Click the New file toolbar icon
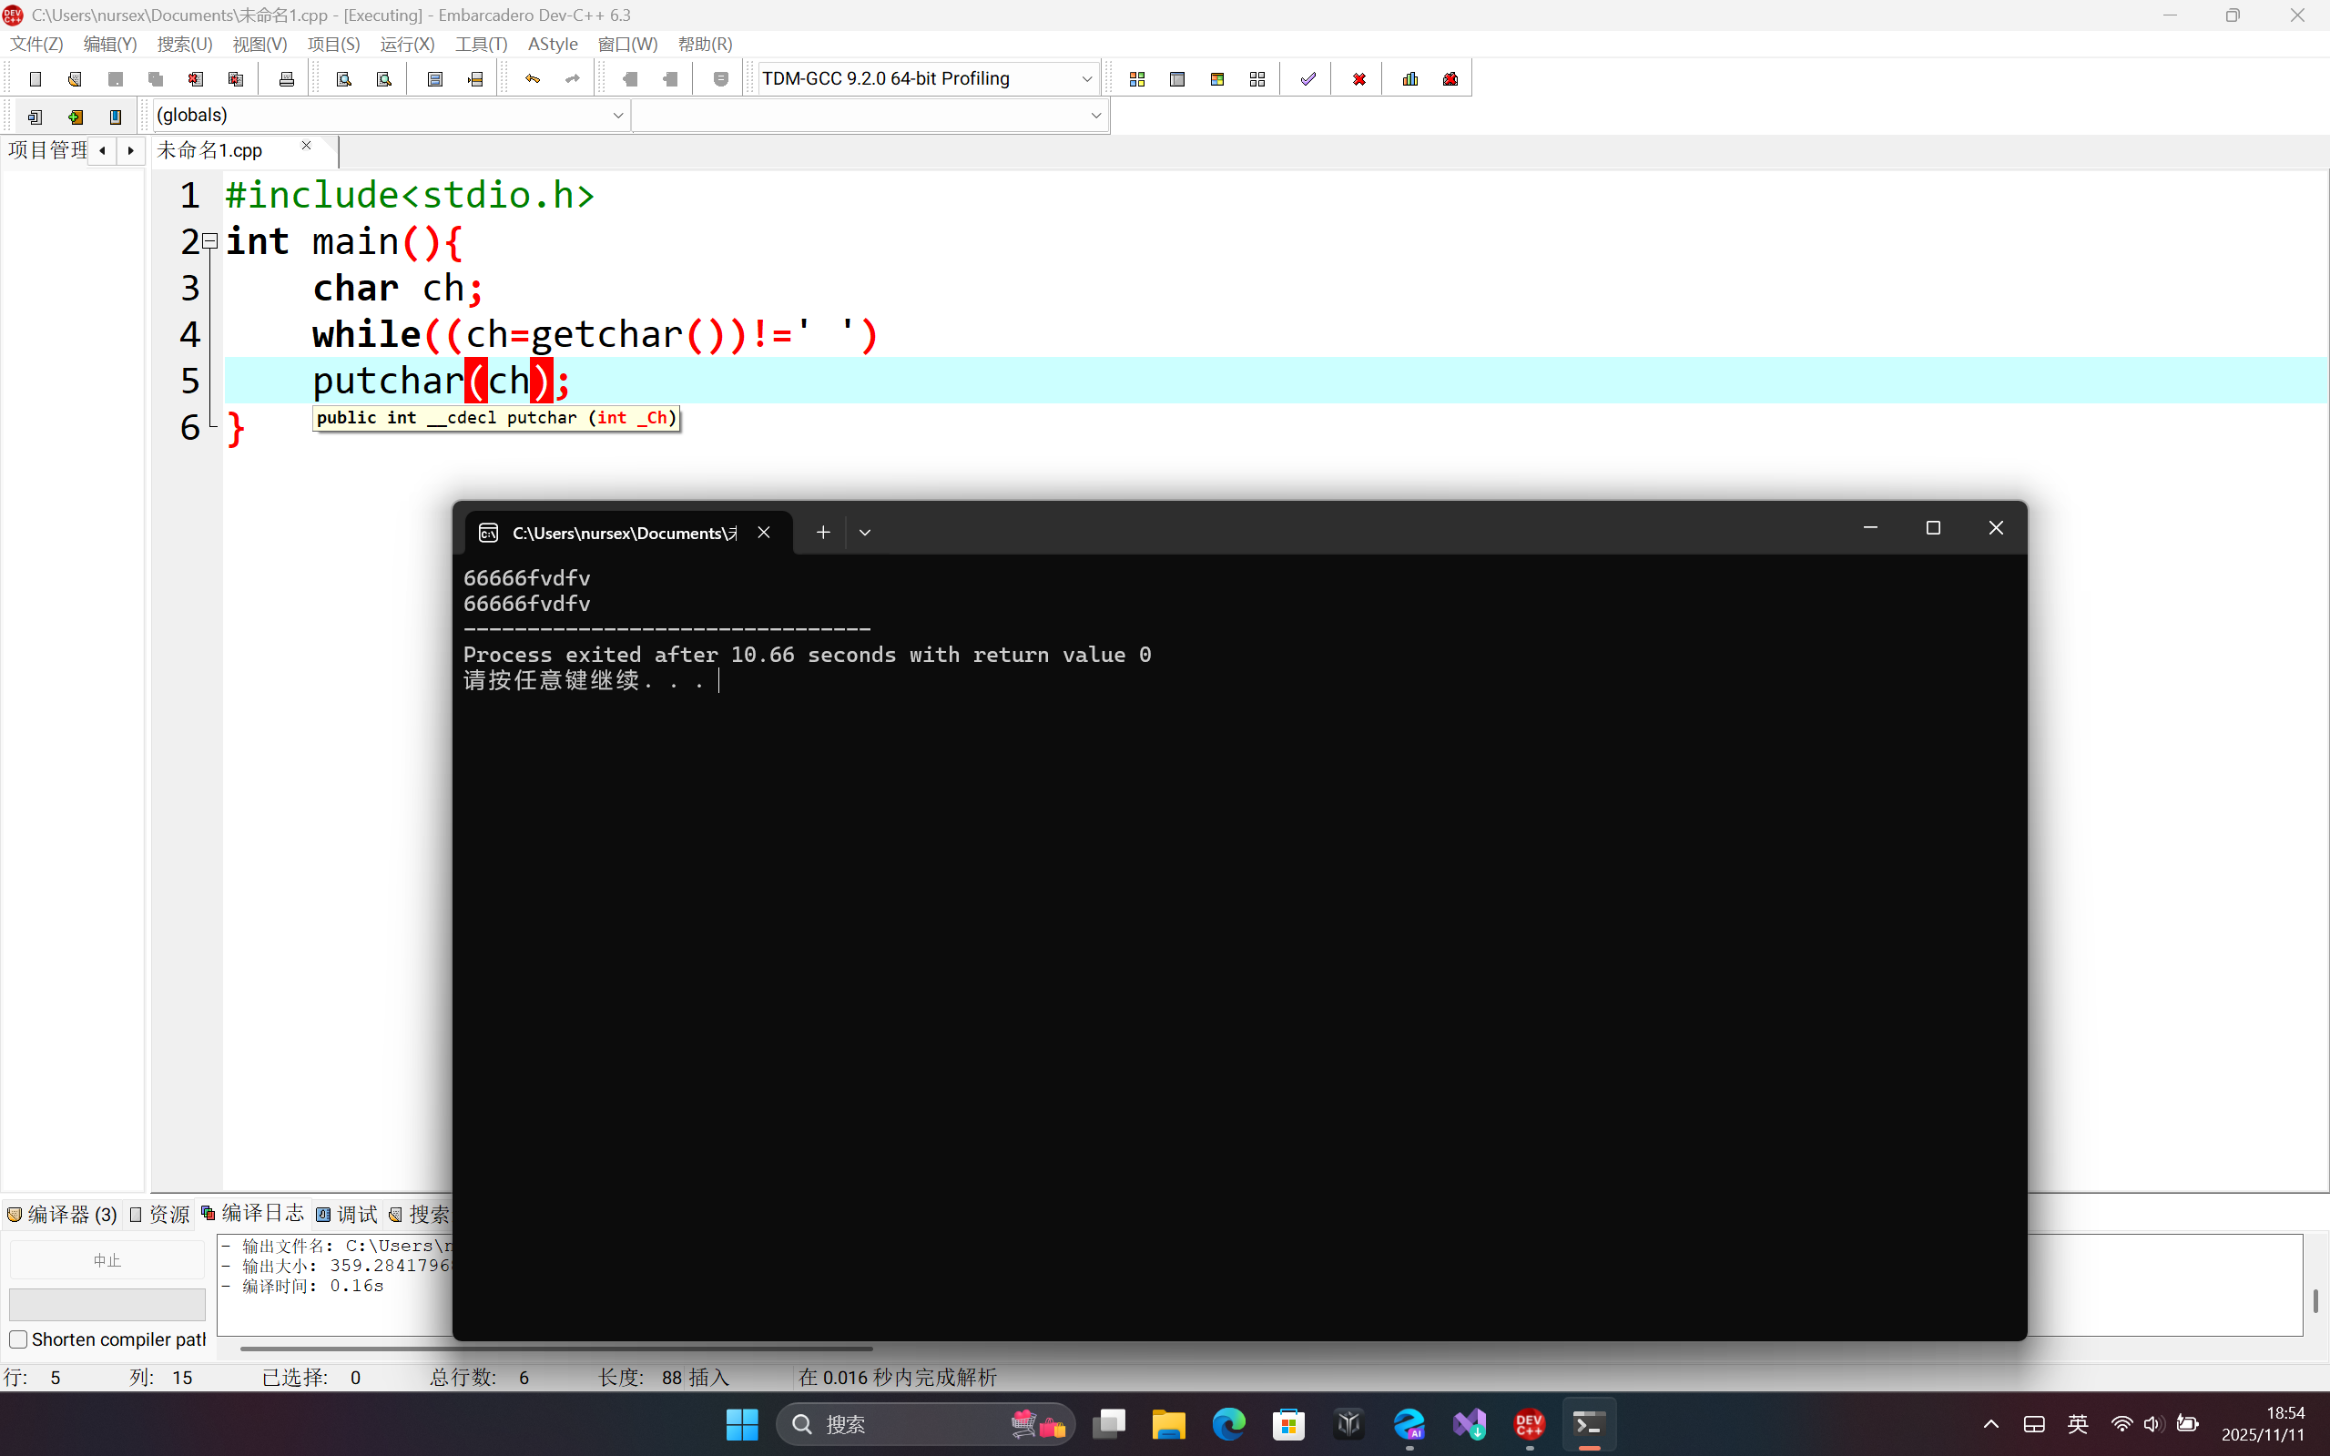The width and height of the screenshot is (2330, 1456). [x=36, y=79]
